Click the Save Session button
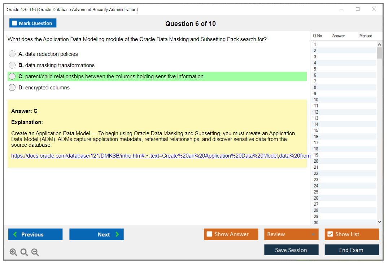Screen dimensions: 388x265 pyautogui.click(x=291, y=249)
